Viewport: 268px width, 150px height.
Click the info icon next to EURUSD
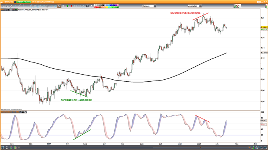tap(15, 2)
